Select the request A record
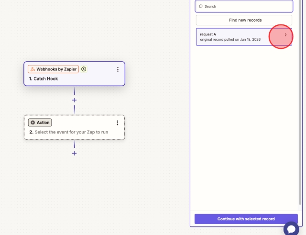This screenshot has height=235, width=306. coord(244,37)
